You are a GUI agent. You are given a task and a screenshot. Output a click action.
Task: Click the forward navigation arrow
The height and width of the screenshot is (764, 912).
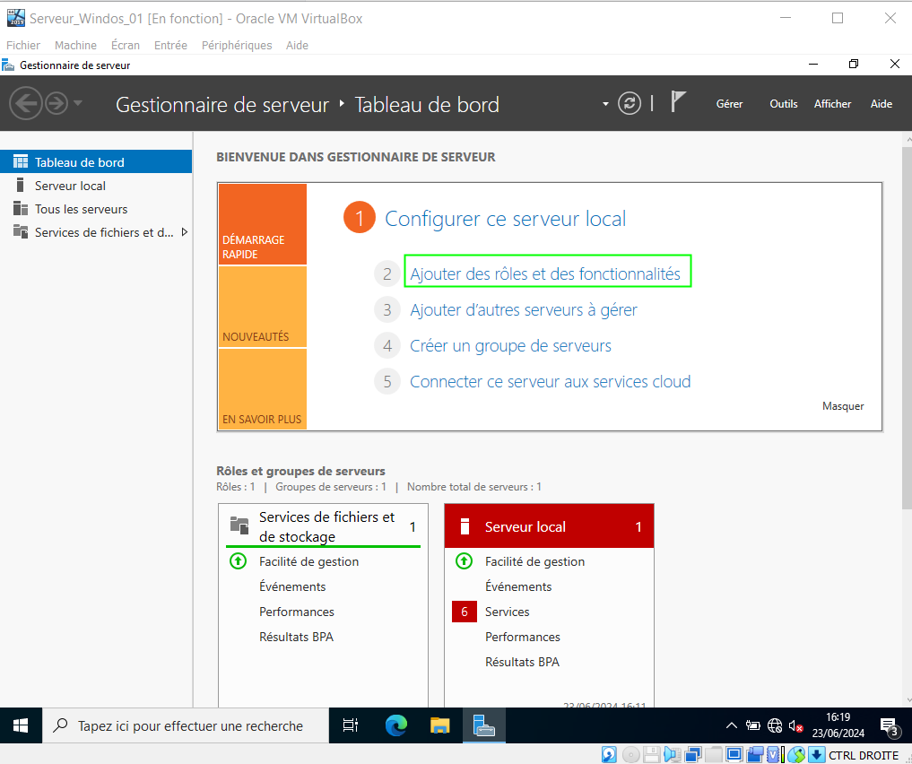pos(56,104)
